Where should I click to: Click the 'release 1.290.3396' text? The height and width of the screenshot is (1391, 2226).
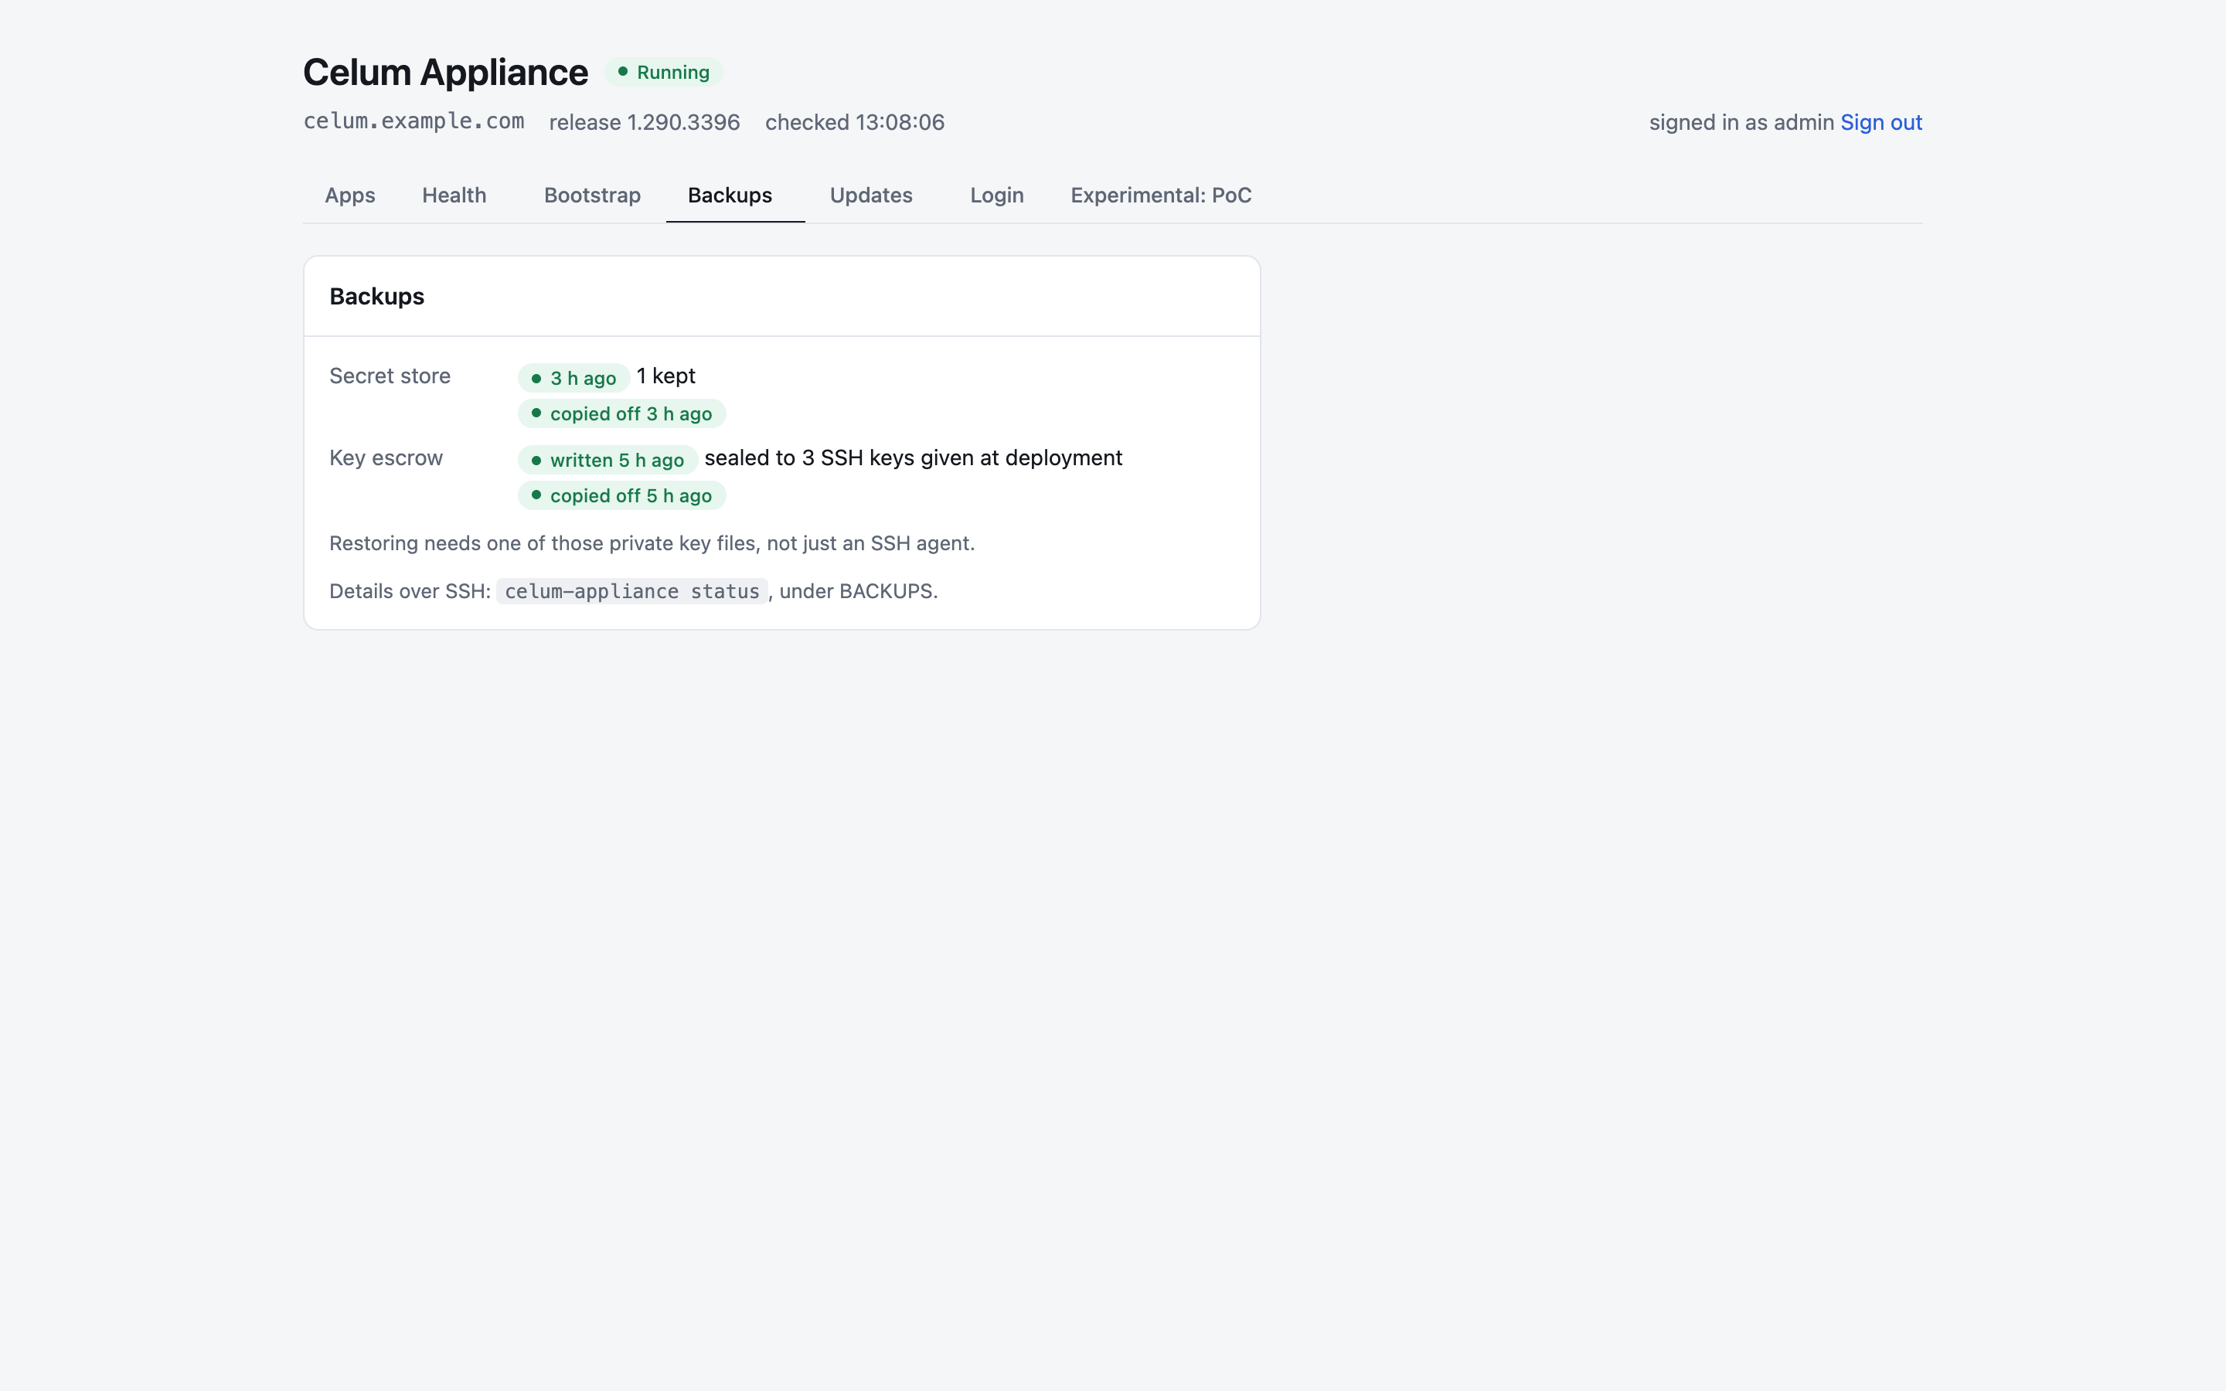[x=644, y=122]
